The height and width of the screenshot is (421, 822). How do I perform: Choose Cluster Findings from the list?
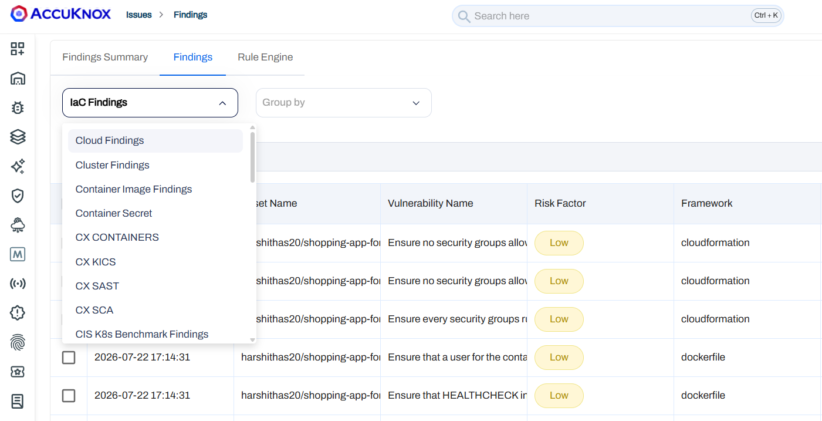[x=155, y=165]
